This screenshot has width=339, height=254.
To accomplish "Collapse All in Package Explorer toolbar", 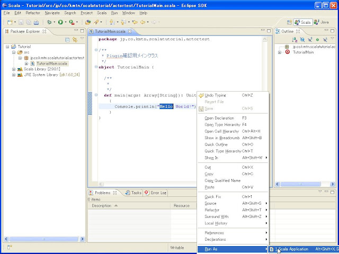I will click(x=68, y=40).
